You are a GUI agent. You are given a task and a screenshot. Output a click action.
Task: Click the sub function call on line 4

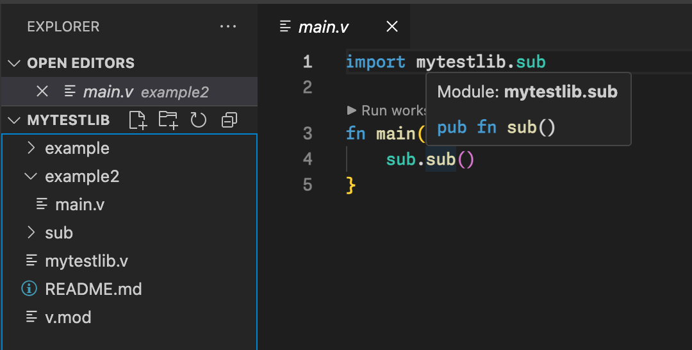(441, 159)
